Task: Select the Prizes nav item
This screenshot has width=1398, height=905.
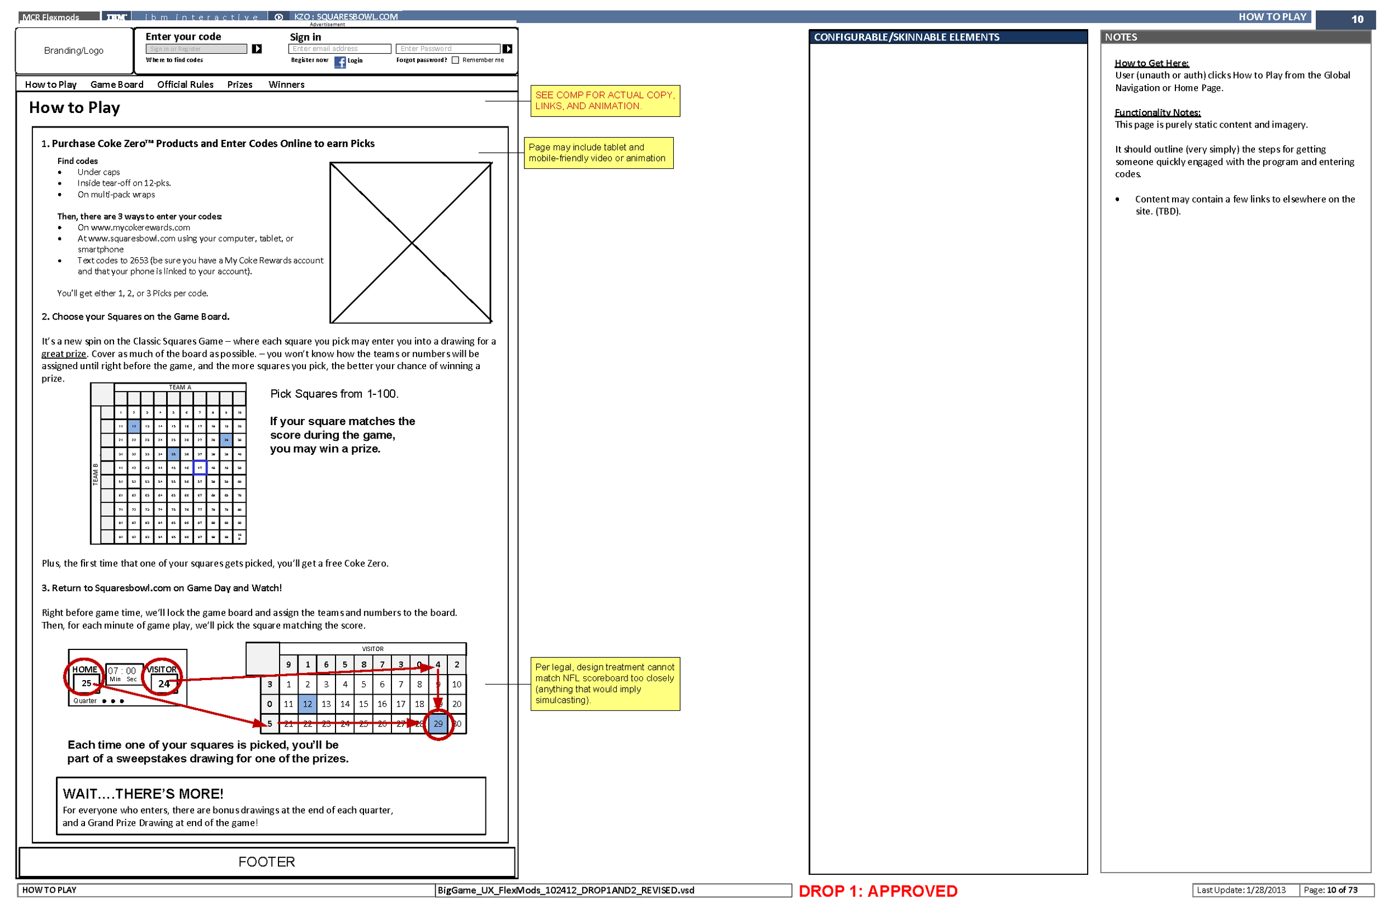Action: (x=242, y=85)
